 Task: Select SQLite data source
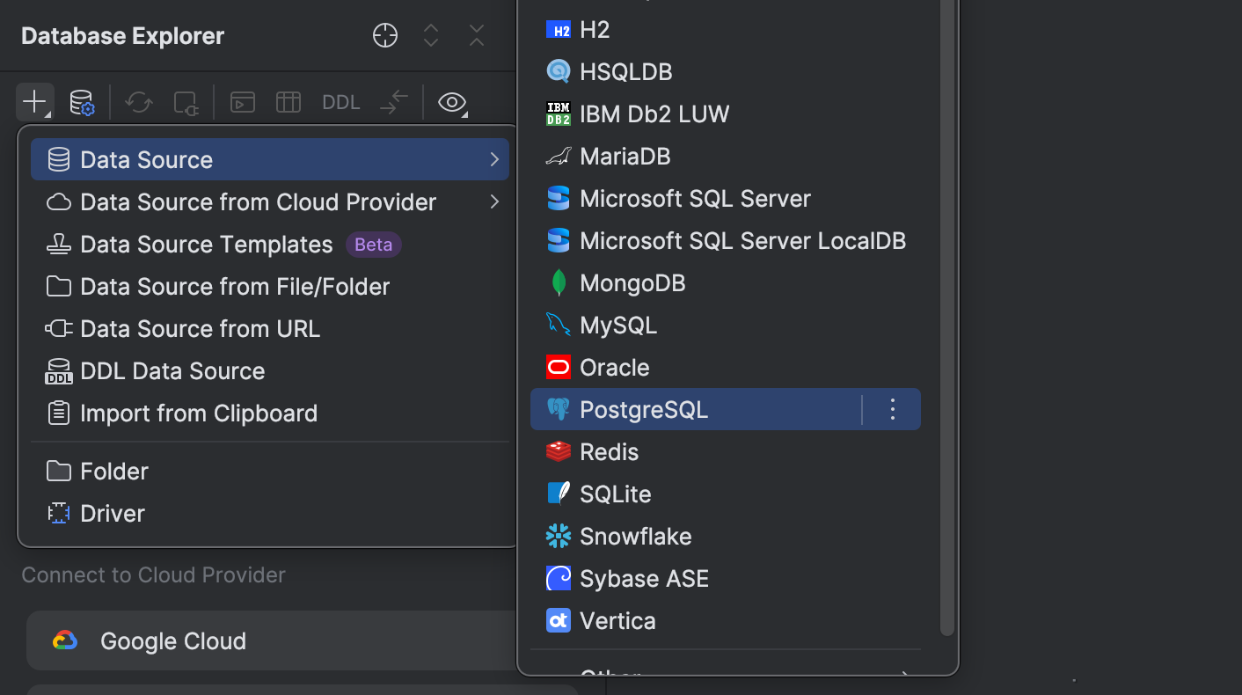[x=726, y=494]
